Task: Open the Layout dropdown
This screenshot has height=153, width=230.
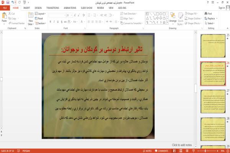Action: pos(40,14)
